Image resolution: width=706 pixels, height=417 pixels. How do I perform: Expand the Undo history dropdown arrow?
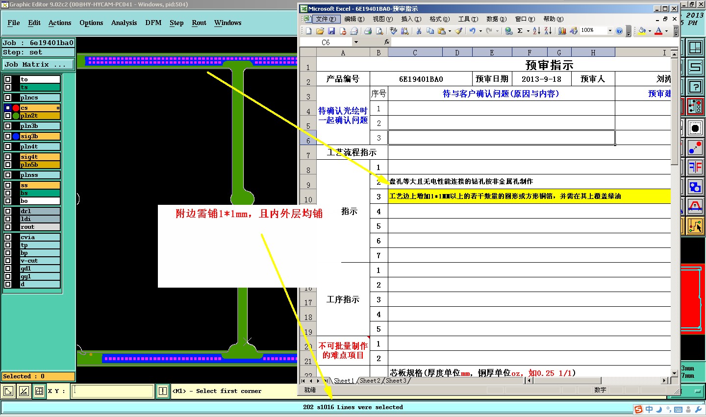pyautogui.click(x=480, y=31)
